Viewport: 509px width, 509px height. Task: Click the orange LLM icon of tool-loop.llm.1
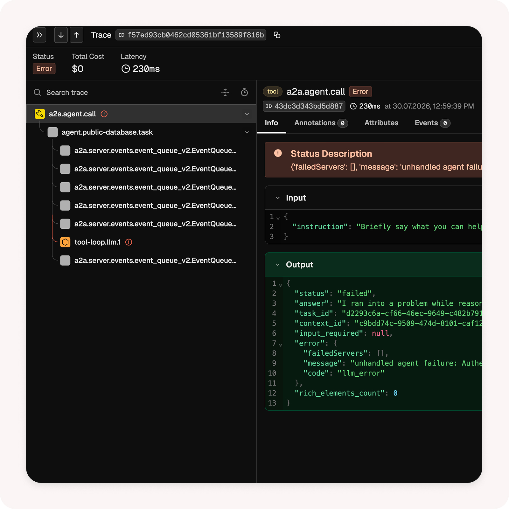click(65, 242)
